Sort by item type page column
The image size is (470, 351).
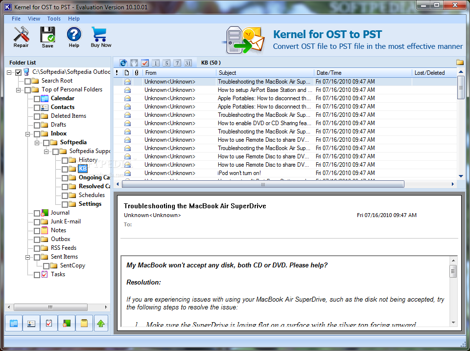click(x=127, y=73)
